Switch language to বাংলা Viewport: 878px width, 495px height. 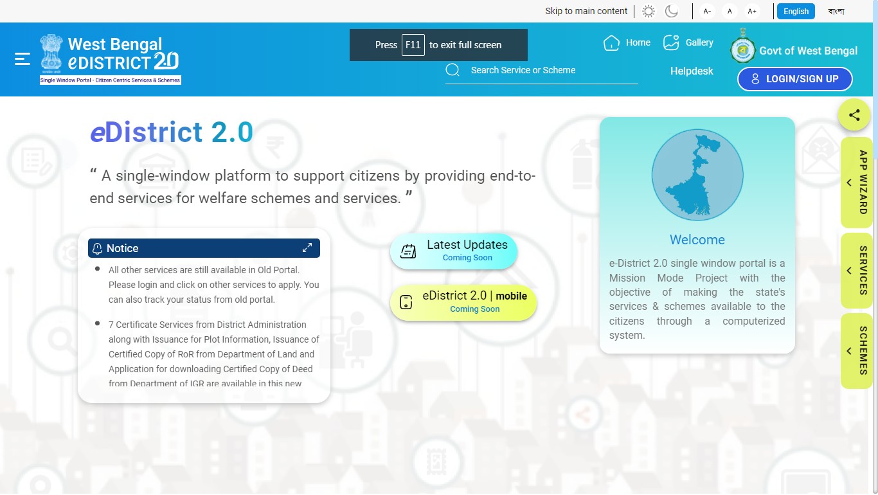coord(836,12)
